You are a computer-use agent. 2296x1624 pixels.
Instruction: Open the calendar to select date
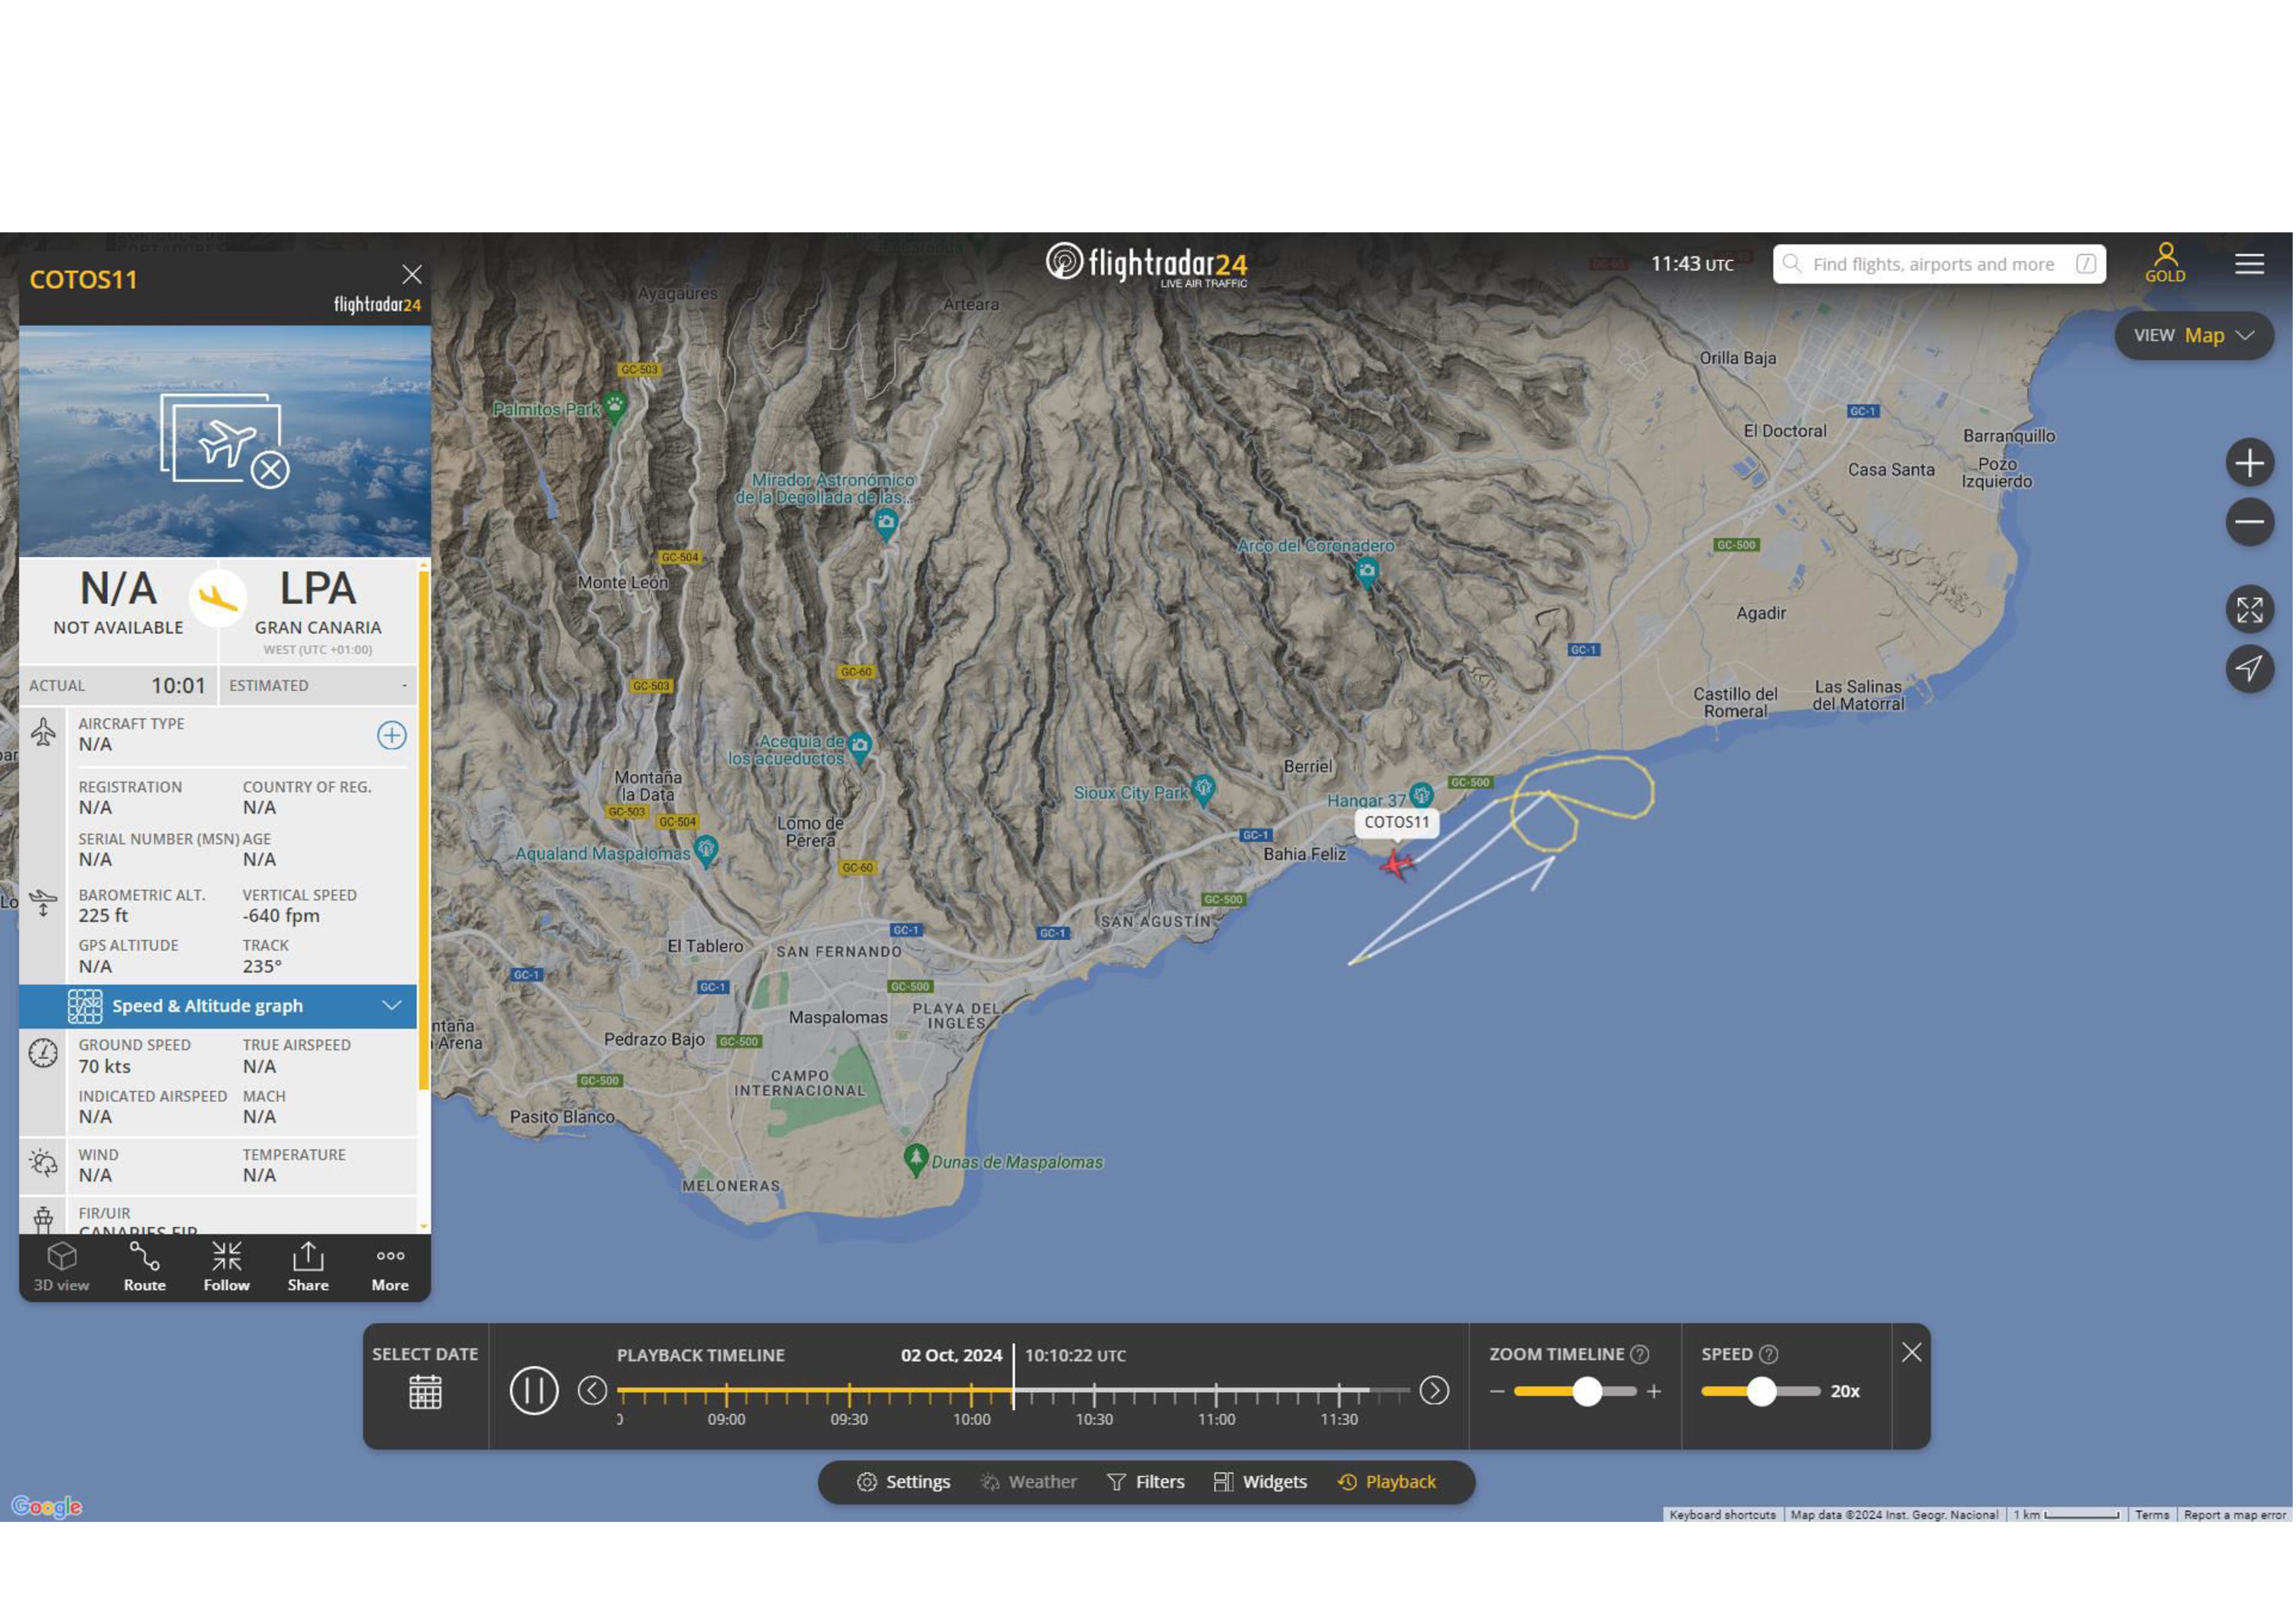[425, 1392]
